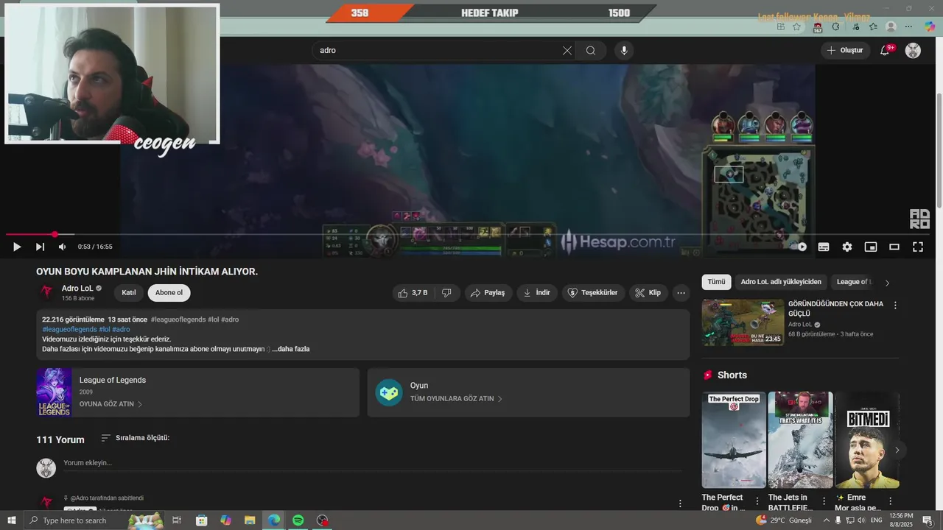
Task: Click the Paylaş share button
Action: pos(488,293)
